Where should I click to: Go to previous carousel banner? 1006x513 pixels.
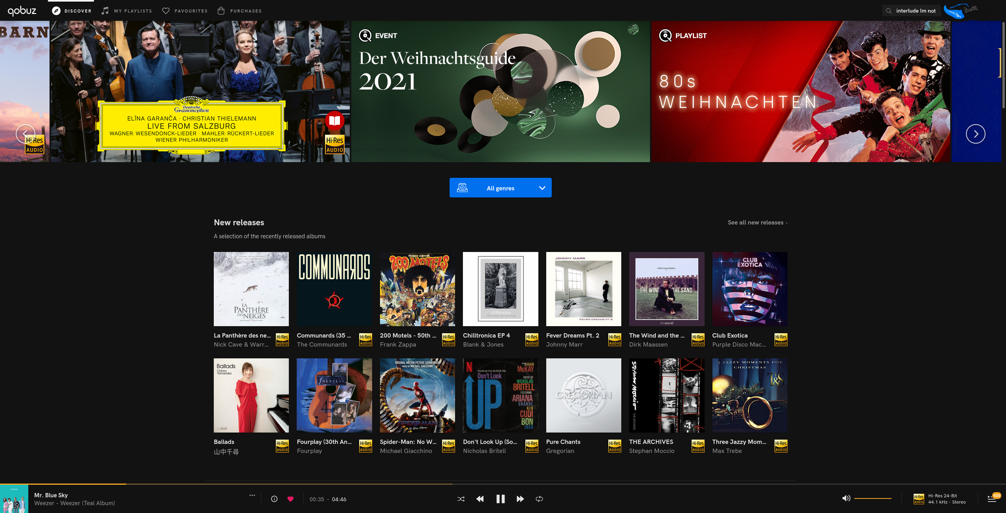point(26,134)
